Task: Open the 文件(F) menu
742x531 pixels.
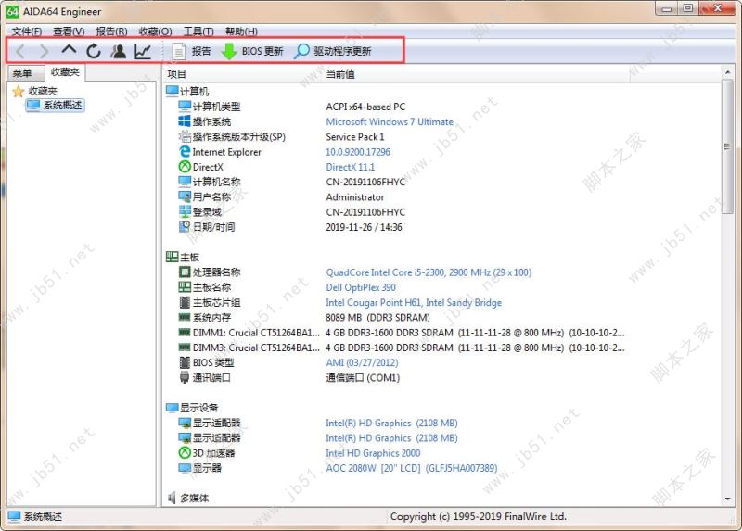Action: (27, 32)
